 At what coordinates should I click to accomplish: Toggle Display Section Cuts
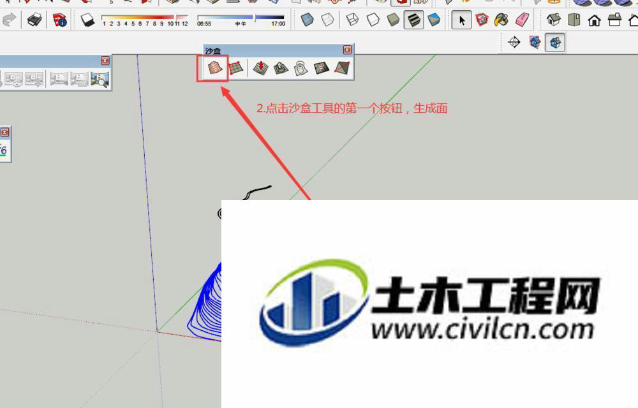555,42
